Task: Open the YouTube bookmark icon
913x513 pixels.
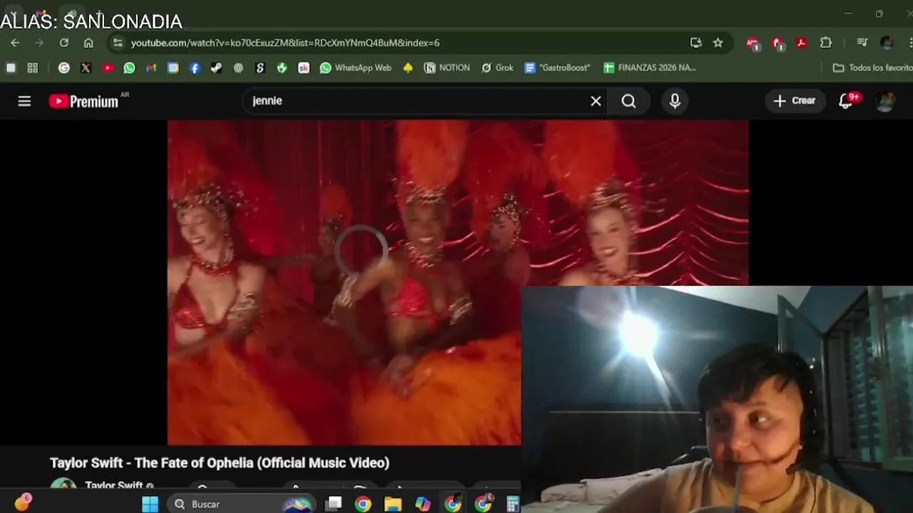Action: pyautogui.click(x=108, y=68)
